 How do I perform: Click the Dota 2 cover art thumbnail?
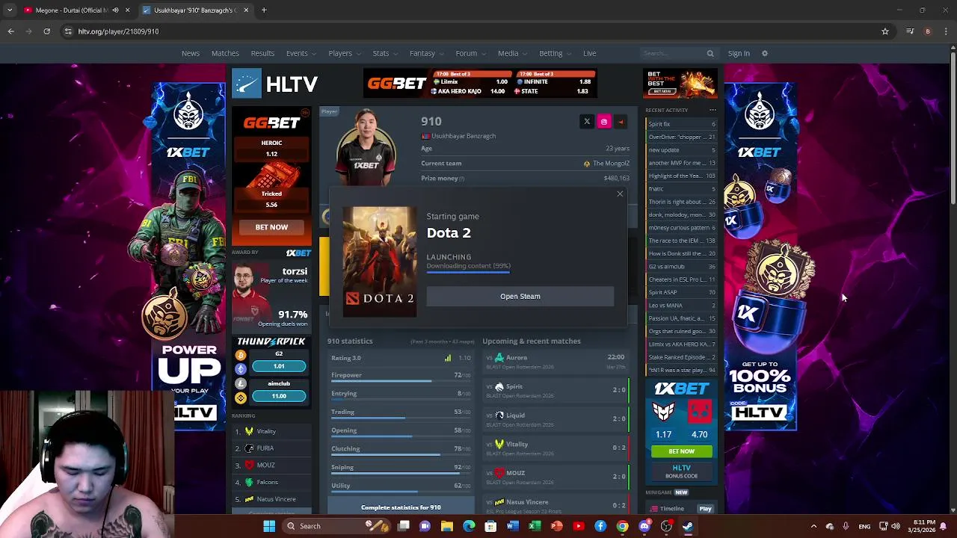380,262
